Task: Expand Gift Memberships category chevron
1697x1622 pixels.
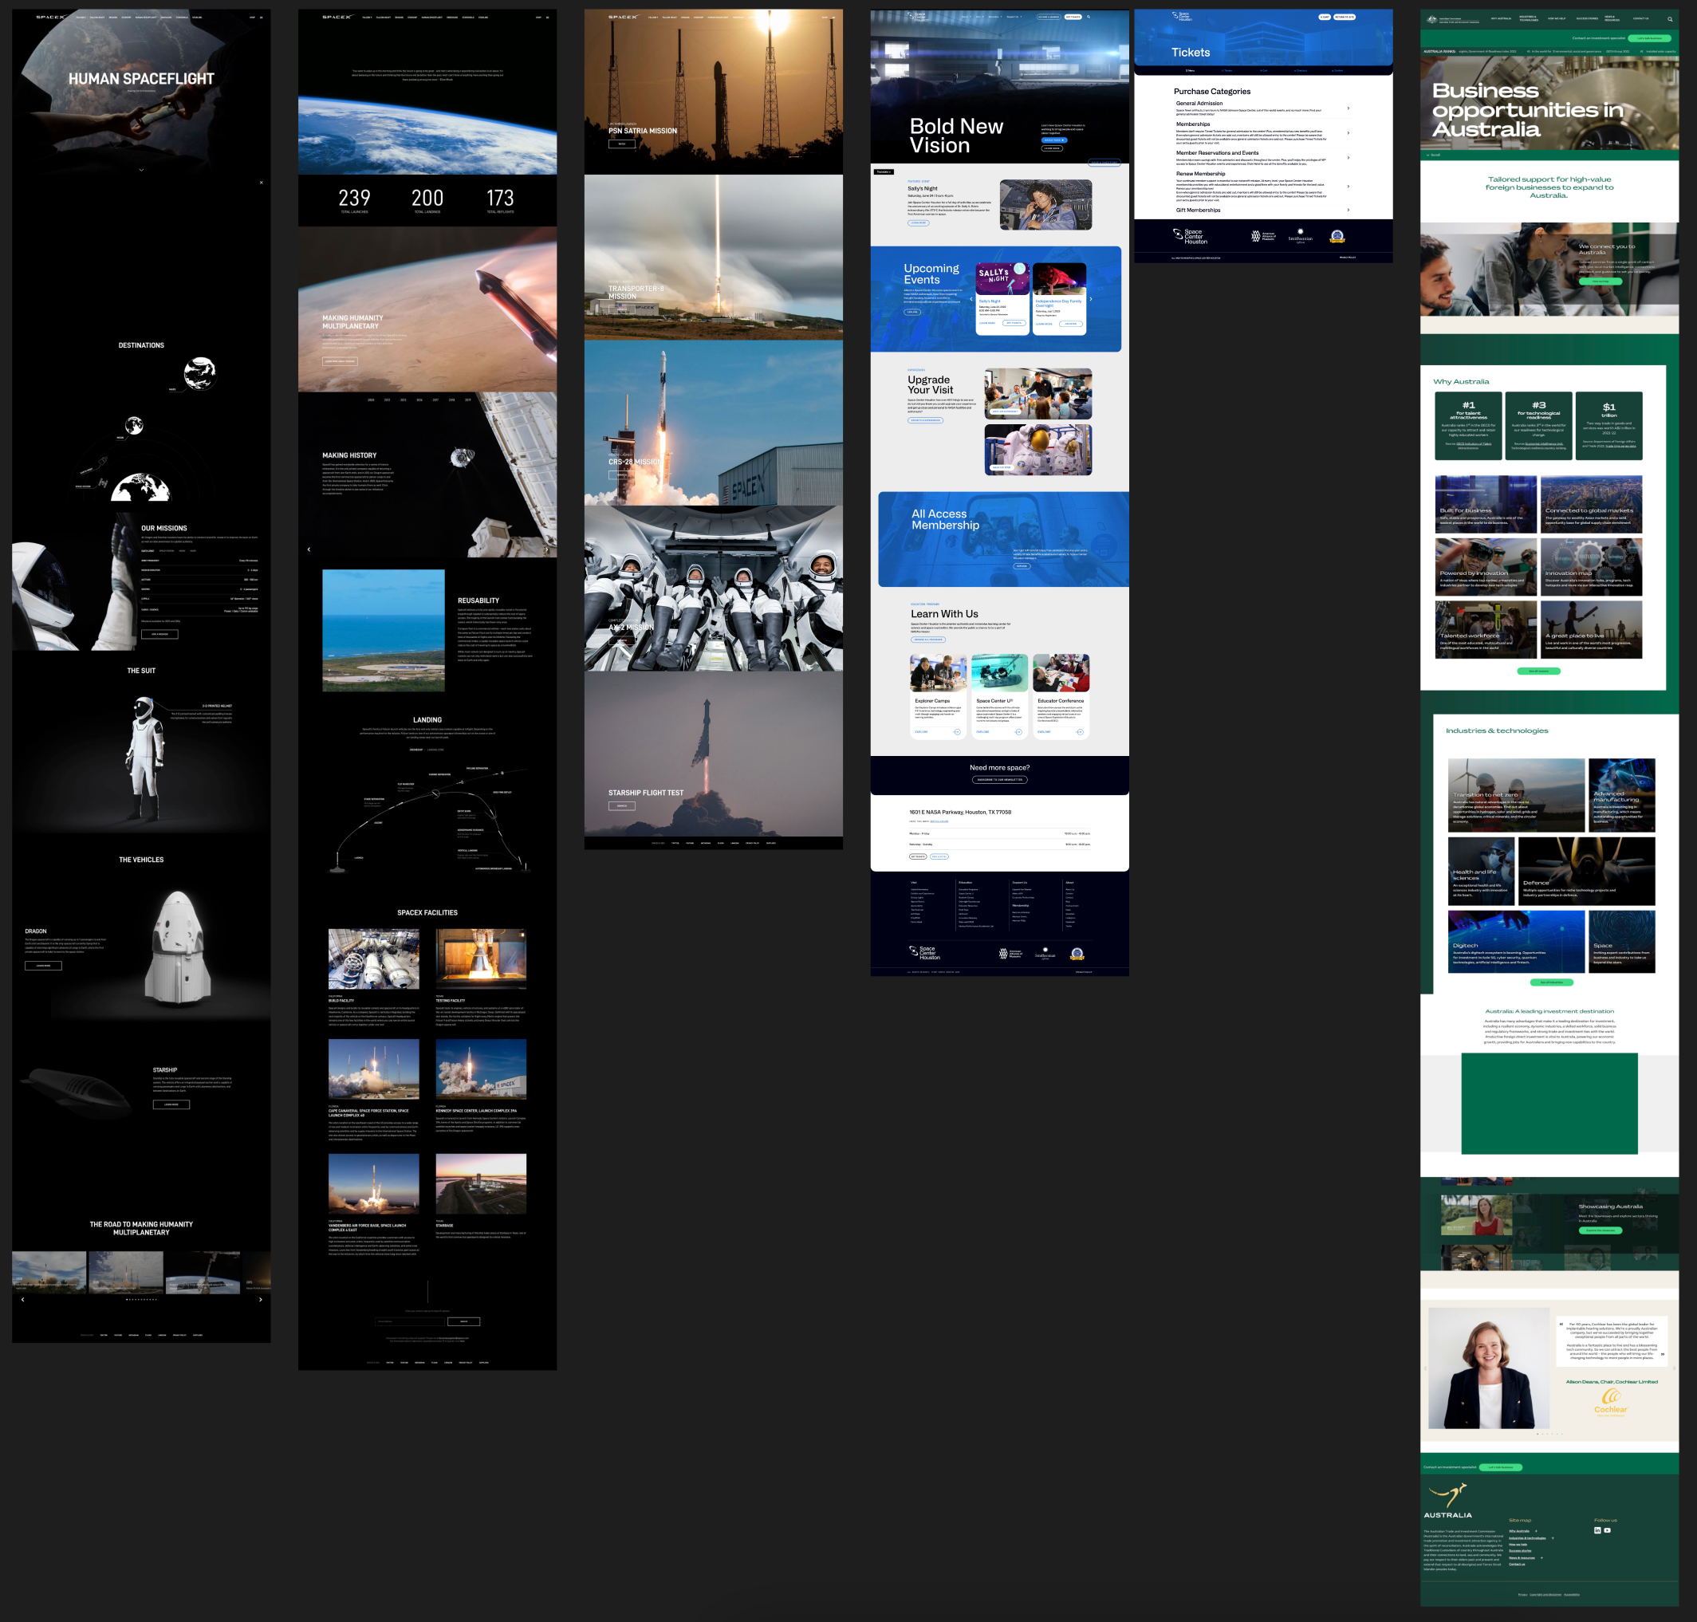Action: (x=1348, y=210)
